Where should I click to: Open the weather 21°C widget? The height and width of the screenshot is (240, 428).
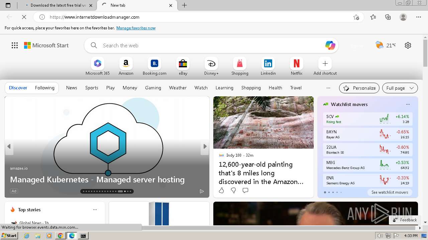(x=386, y=45)
